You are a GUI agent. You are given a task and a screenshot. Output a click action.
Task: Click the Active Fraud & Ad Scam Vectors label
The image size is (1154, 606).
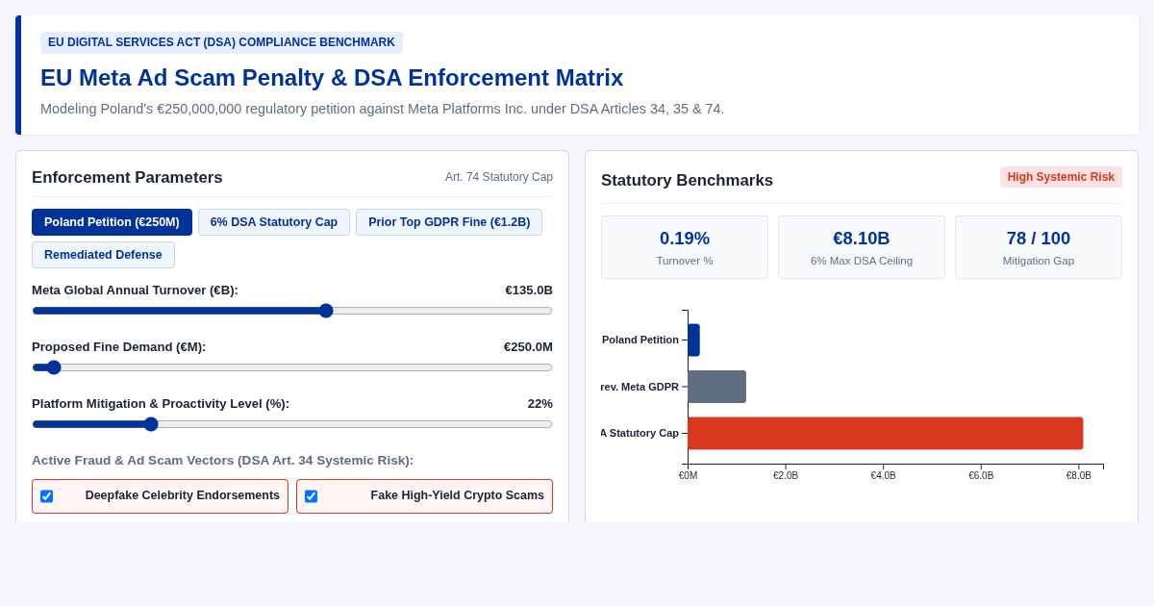click(222, 461)
